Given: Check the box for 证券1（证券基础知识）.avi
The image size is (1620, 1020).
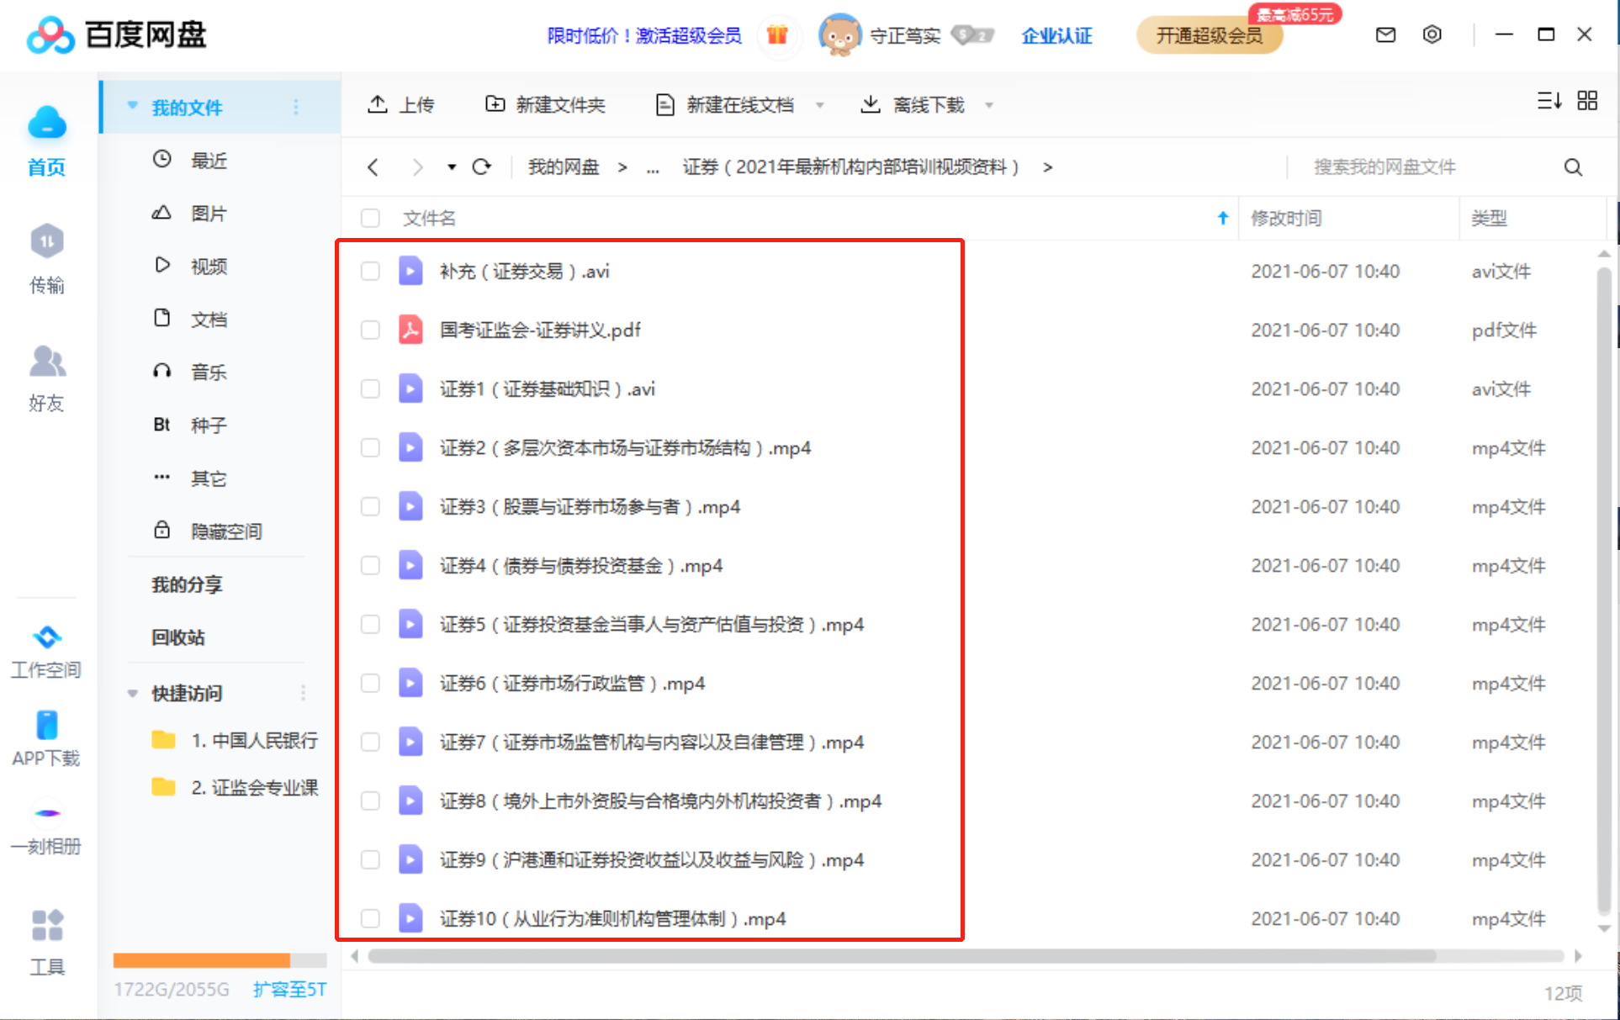Looking at the screenshot, I should tap(370, 388).
